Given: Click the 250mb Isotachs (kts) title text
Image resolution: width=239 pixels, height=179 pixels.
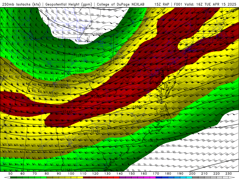Looking at the screenshot, I should tap(21, 4).
